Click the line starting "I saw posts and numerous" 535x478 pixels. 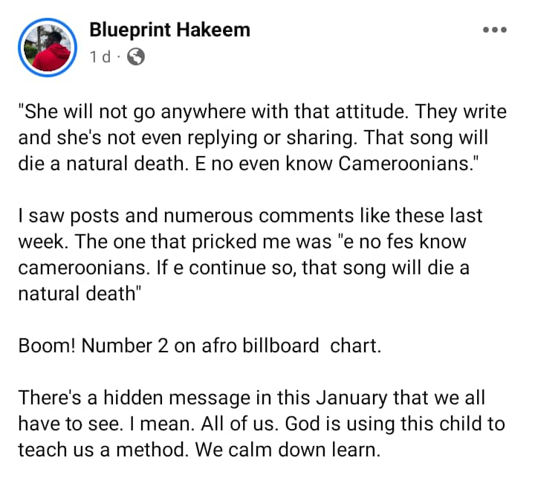click(x=250, y=216)
